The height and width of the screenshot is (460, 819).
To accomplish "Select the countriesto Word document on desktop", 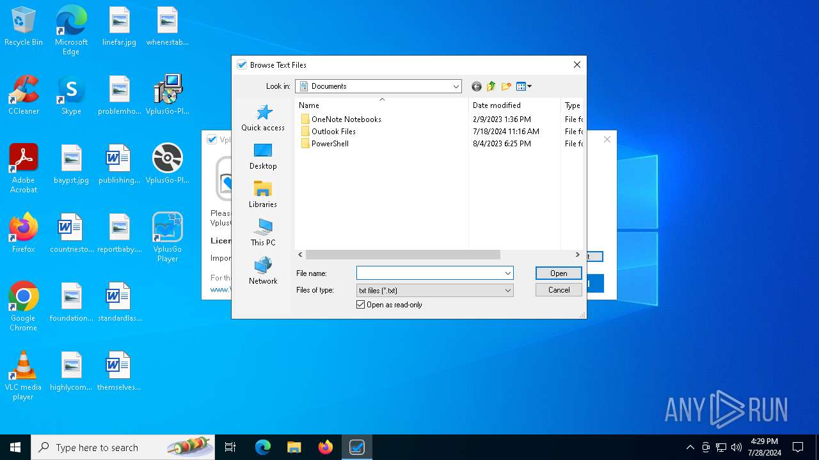I will pyautogui.click(x=71, y=234).
